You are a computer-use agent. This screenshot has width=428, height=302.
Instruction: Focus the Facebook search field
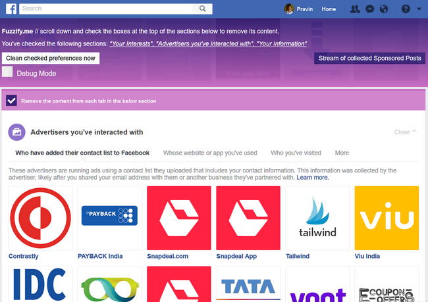click(x=106, y=9)
